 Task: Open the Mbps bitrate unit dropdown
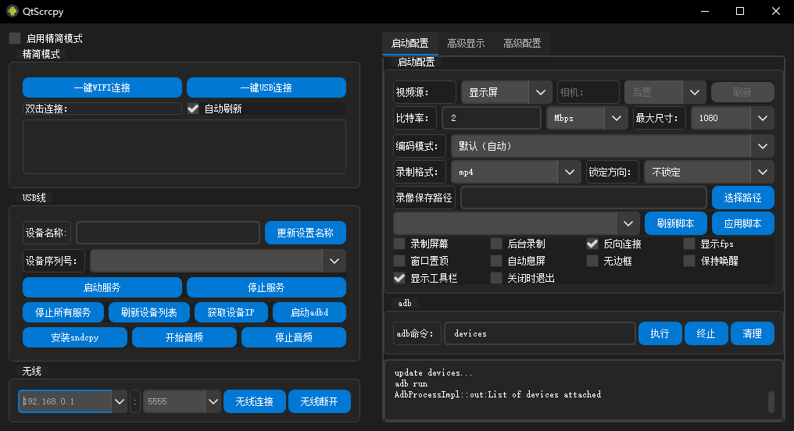coord(587,119)
